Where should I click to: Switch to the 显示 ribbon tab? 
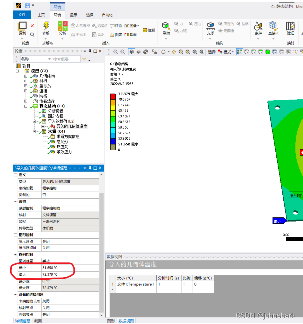(73, 15)
